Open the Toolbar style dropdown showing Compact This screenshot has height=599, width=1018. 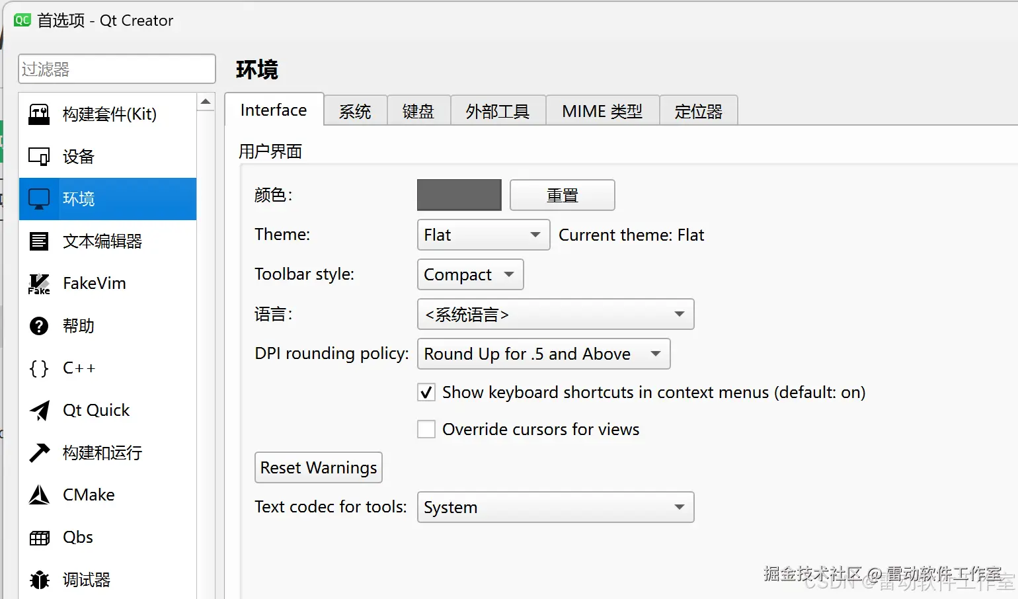click(470, 274)
